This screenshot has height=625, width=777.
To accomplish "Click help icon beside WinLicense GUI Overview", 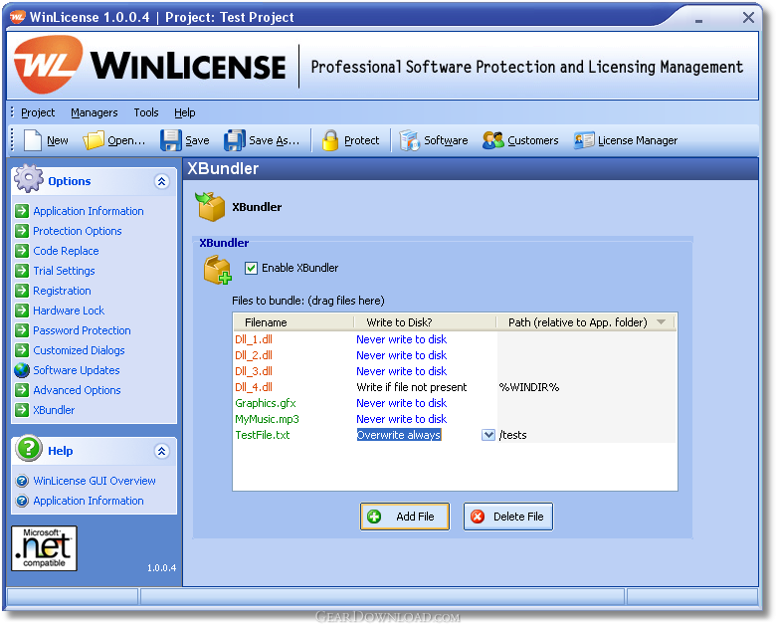I will (22, 481).
